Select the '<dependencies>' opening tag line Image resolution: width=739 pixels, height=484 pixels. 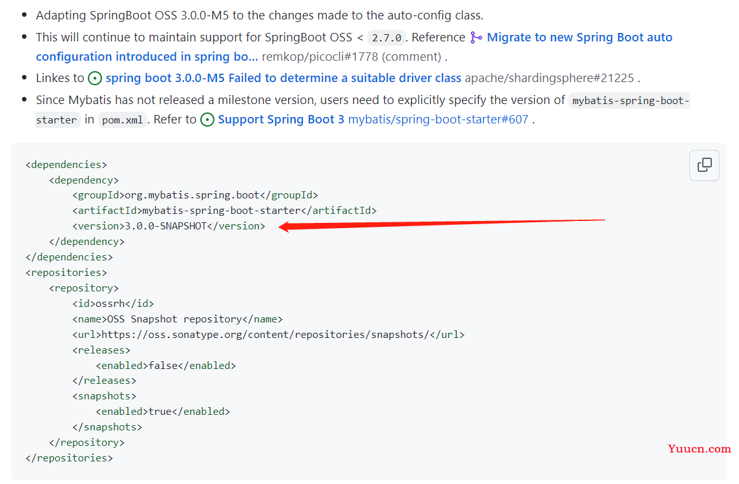(x=67, y=165)
